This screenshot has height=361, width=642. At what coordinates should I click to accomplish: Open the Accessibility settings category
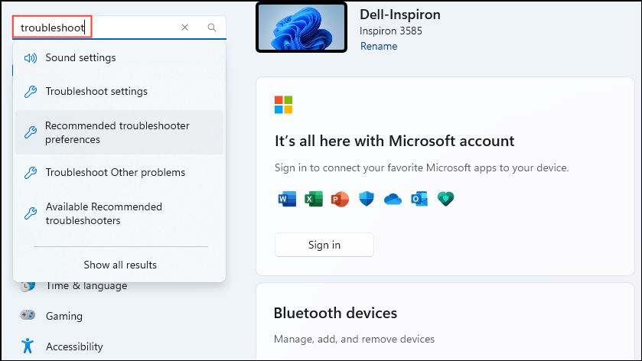pos(74,346)
